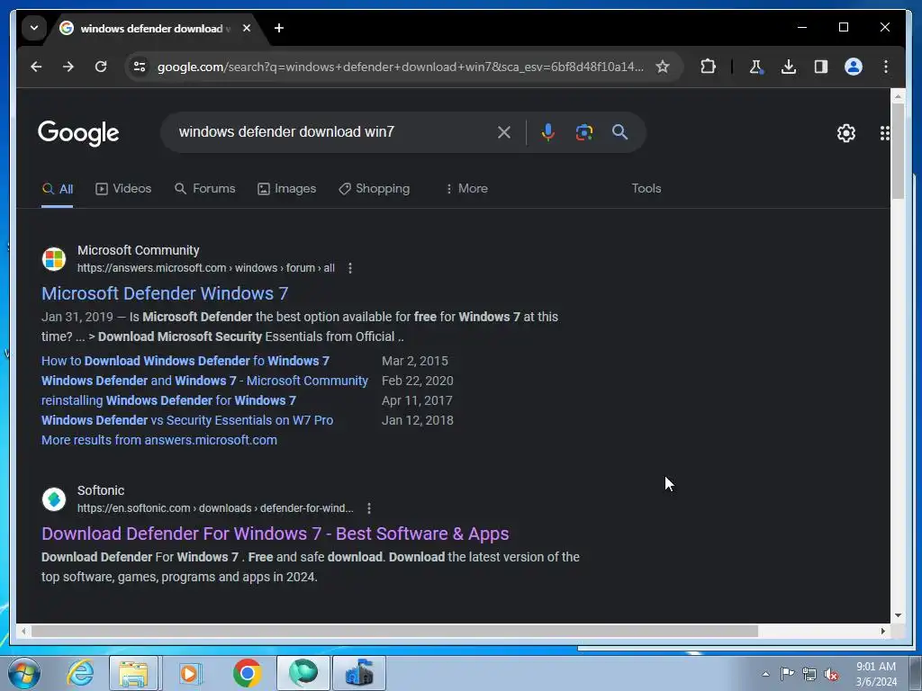Open the Action Center flag icon

[x=787, y=674]
